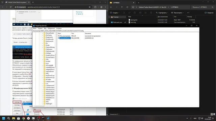
Task: Select the HAL key in the tree
Action: pos(47,59)
